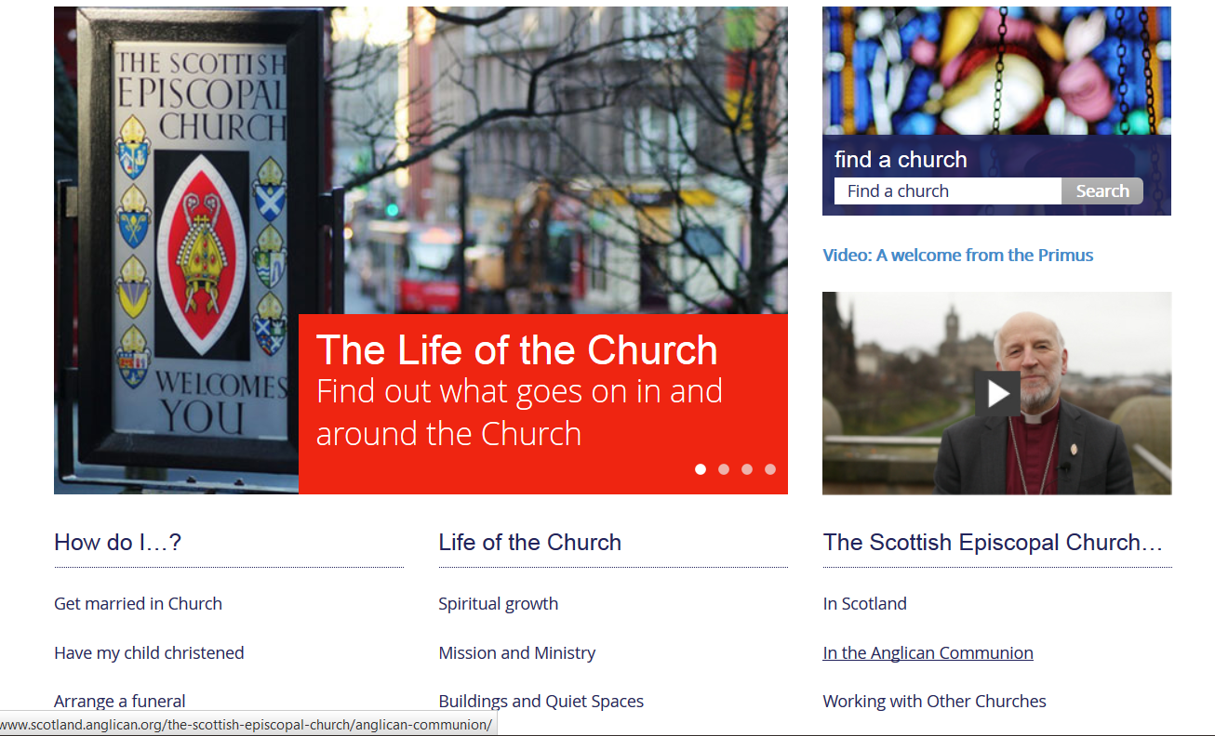Click the stained glass find a church image
Image resolution: width=1215 pixels, height=736 pixels.
[x=997, y=71]
